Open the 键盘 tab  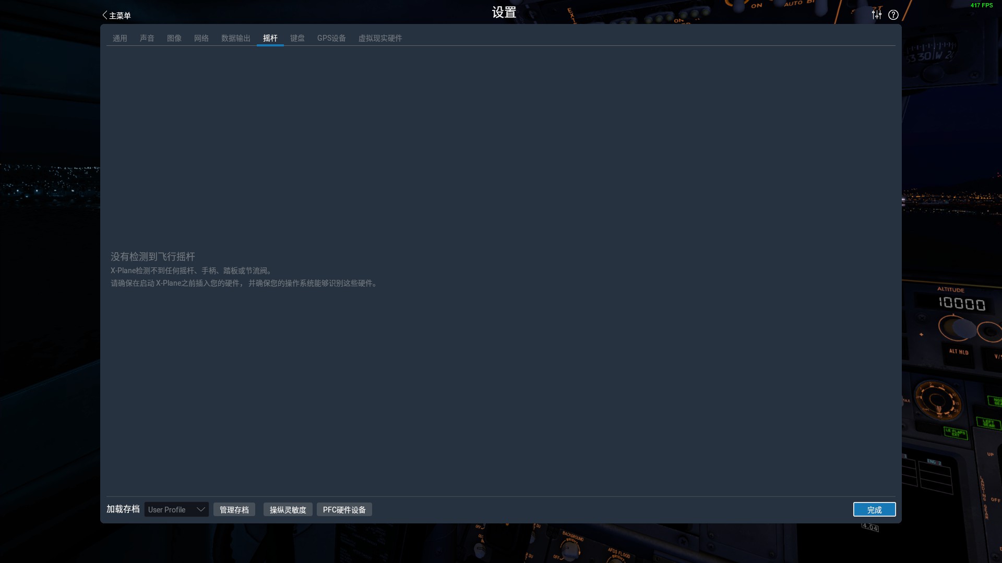pos(297,38)
